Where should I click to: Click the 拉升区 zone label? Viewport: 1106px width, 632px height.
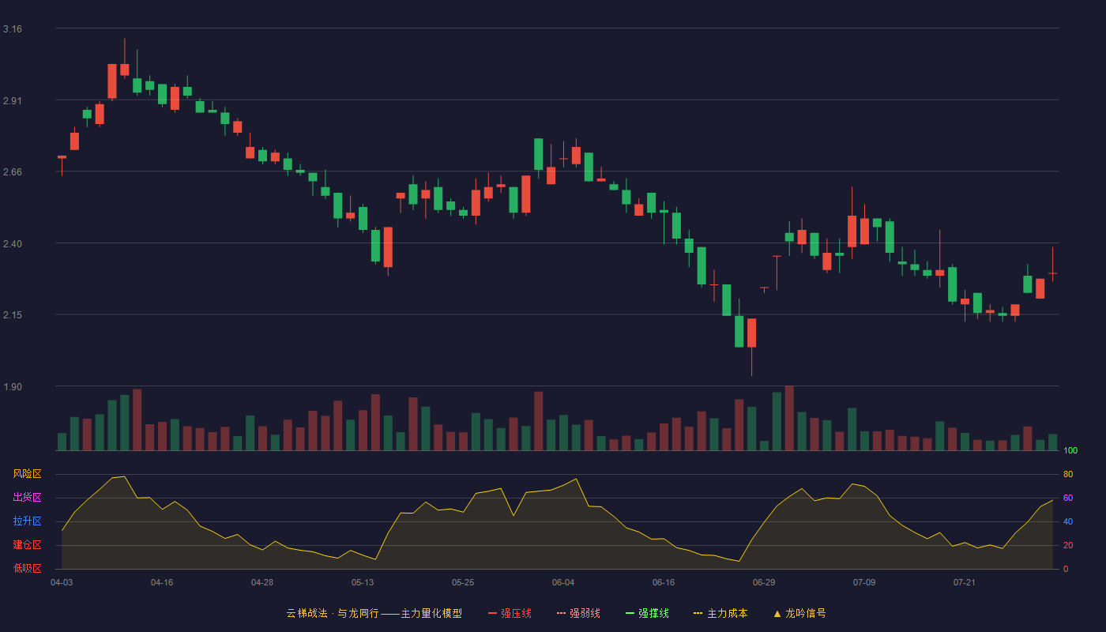(27, 521)
